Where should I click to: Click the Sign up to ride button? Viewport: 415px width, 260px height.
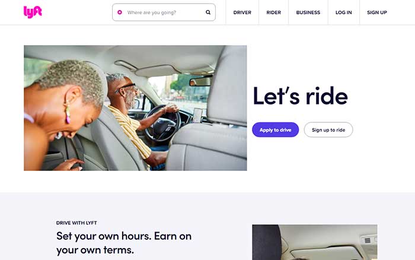coord(328,130)
